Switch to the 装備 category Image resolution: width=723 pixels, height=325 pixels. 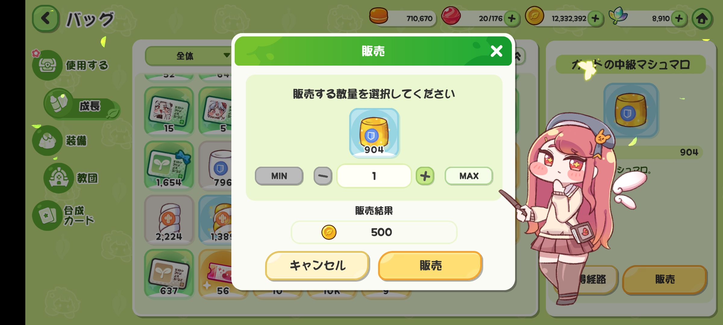[60, 141]
